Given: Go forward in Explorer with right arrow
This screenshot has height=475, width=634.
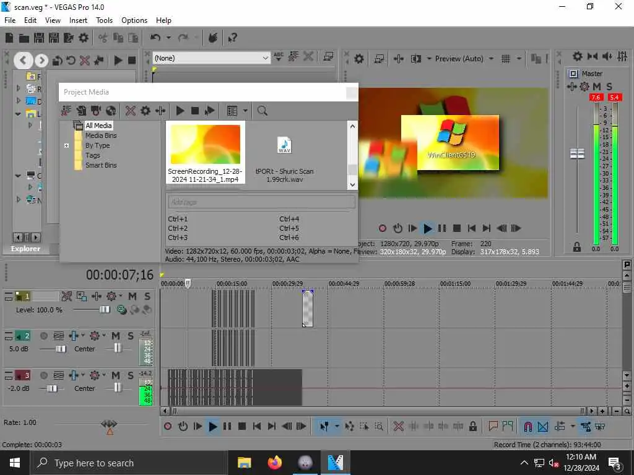Looking at the screenshot, I should [x=41, y=61].
